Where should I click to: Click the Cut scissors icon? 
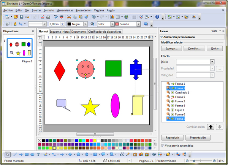pyautogui.click(x=69, y=17)
